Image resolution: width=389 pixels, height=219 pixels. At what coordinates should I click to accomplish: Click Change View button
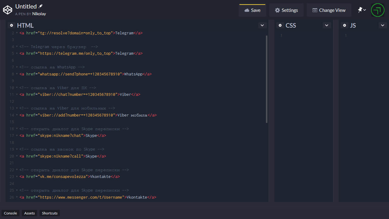coord(329,10)
